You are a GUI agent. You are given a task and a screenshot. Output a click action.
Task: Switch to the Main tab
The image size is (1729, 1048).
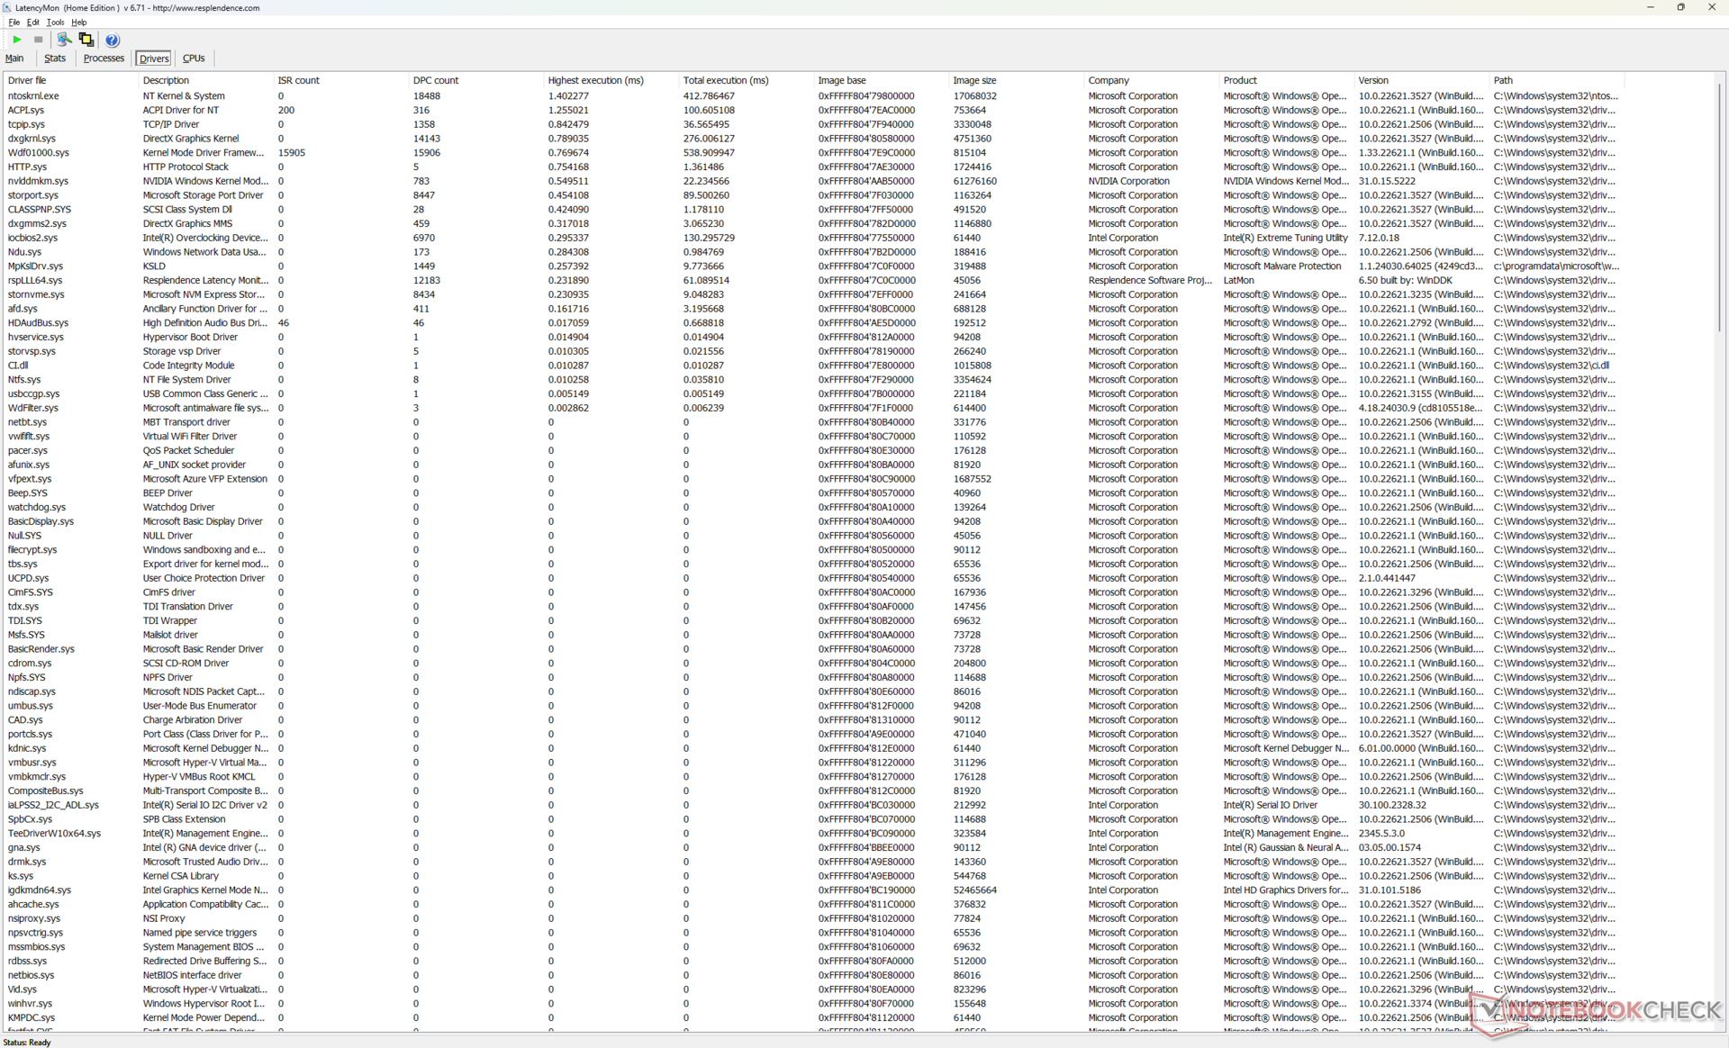(x=14, y=59)
